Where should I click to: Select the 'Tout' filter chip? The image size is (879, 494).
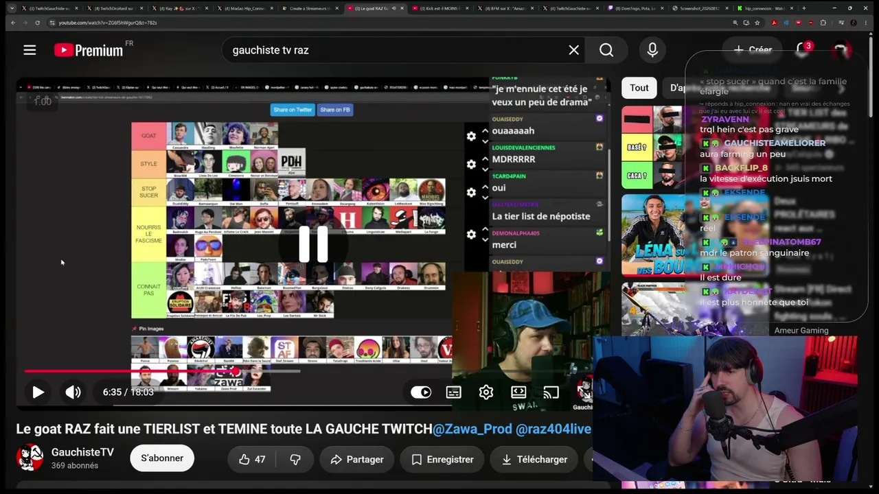[639, 88]
